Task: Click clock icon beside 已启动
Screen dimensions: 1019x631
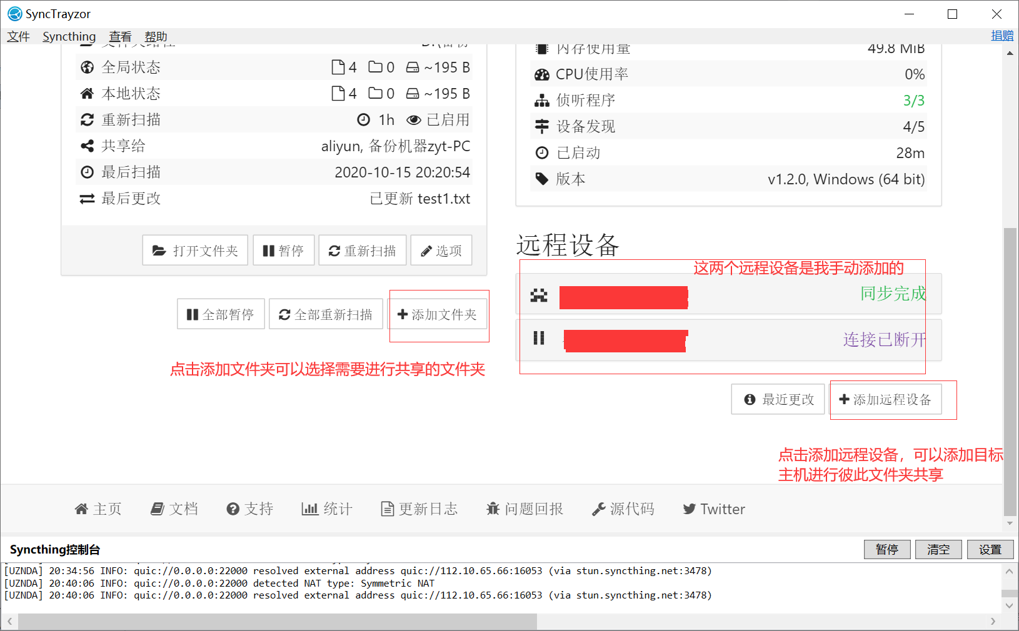Action: (x=542, y=153)
